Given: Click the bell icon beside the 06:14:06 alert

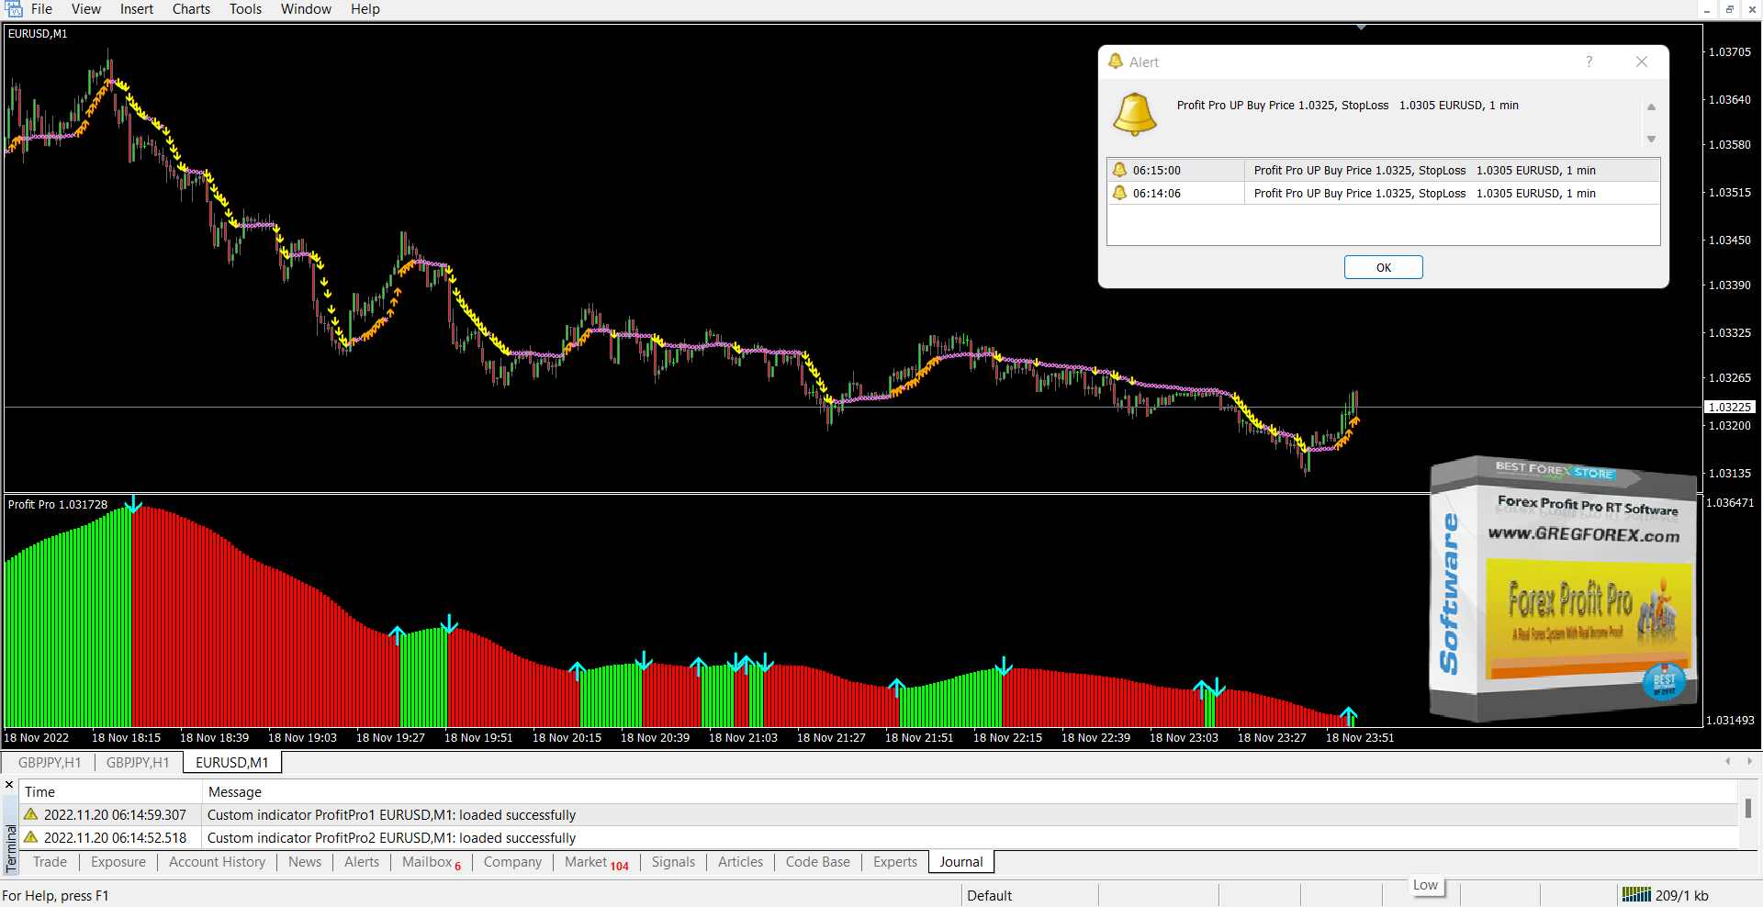Looking at the screenshot, I should coord(1119,193).
